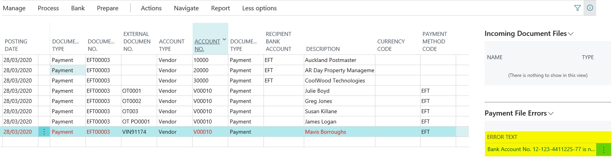The height and width of the screenshot is (157, 612).
Task: Sort by Posting Date column header
Action: pyautogui.click(x=16, y=45)
